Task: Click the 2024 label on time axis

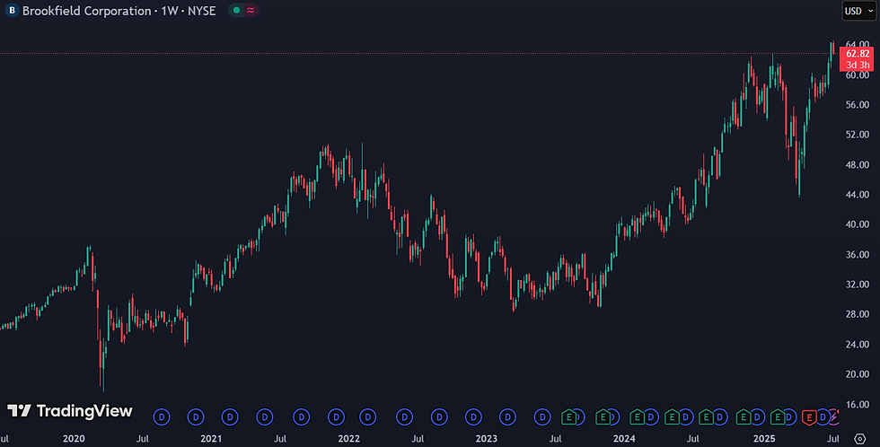Action: [x=624, y=439]
